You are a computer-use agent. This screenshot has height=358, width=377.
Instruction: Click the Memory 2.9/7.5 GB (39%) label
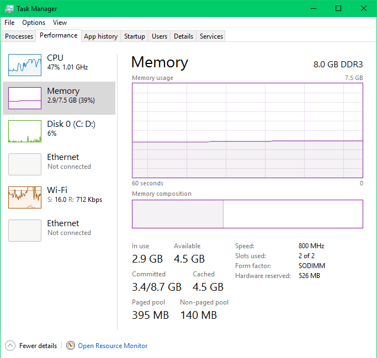[71, 95]
